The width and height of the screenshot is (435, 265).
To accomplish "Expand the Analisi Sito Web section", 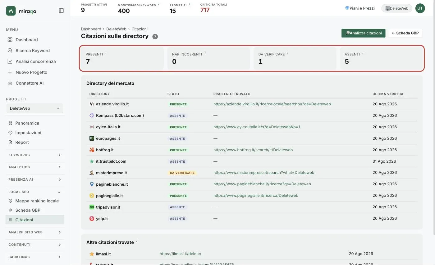I will pos(35,232).
